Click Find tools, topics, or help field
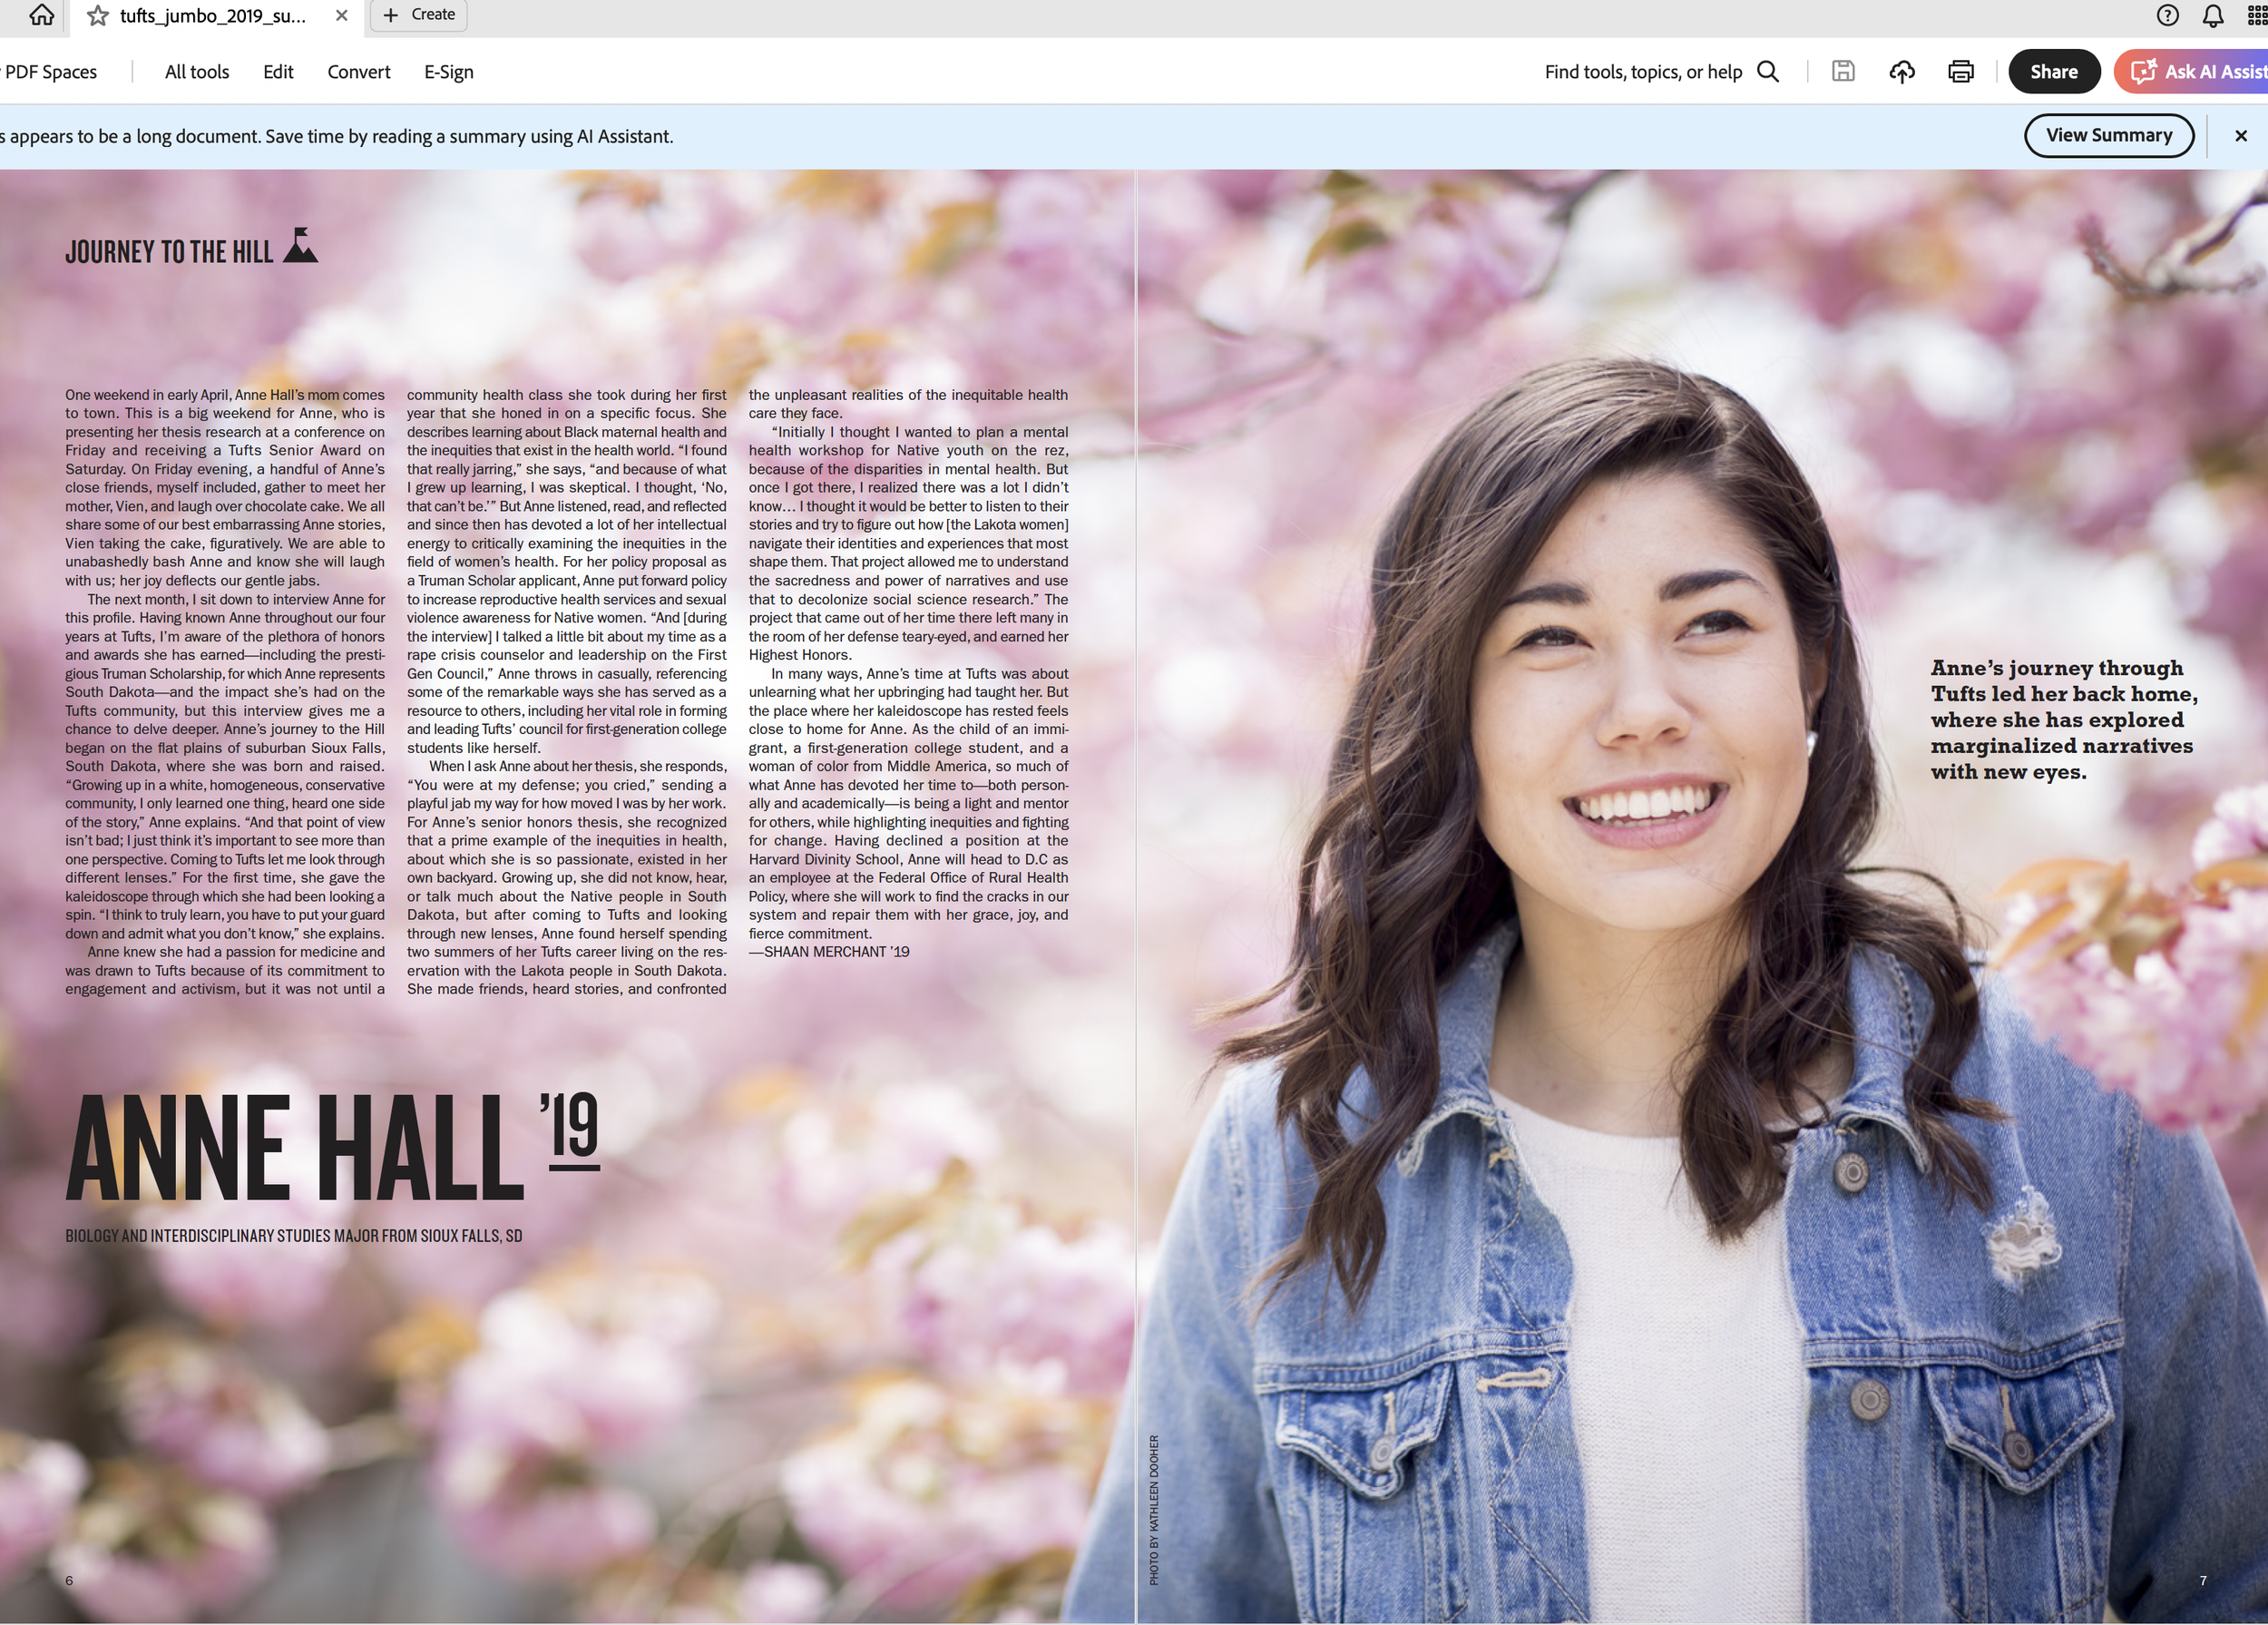This screenshot has width=2268, height=1625. (x=1642, y=72)
